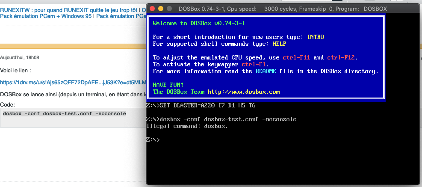
Task: Click the yellow HELP keyword
Action: pos(279,44)
